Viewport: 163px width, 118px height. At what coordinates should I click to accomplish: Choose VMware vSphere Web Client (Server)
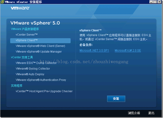40,46
